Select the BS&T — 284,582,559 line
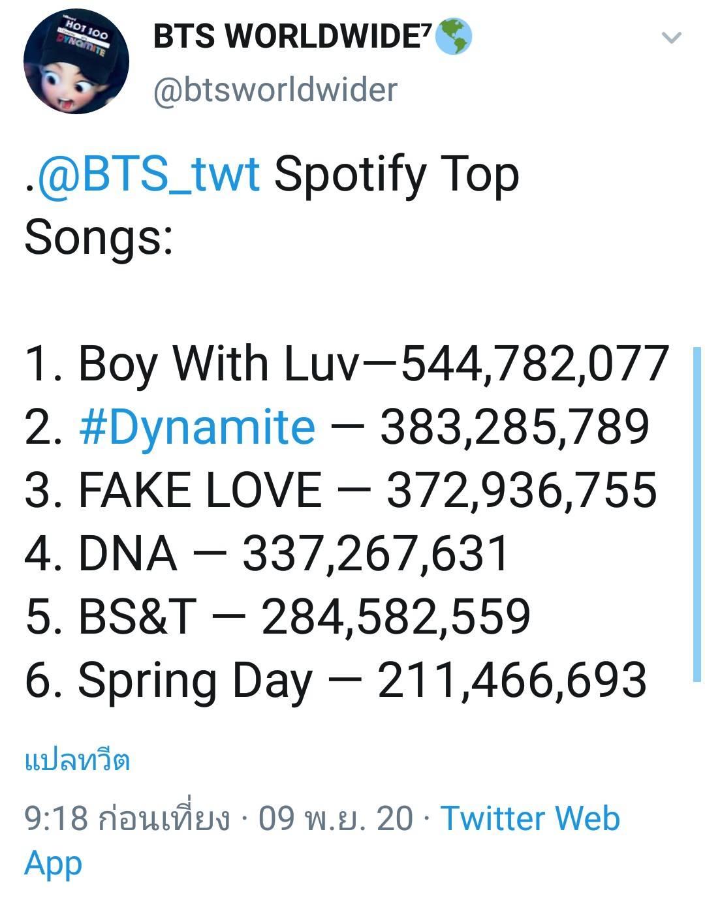The width and height of the screenshot is (705, 909). 277,617
